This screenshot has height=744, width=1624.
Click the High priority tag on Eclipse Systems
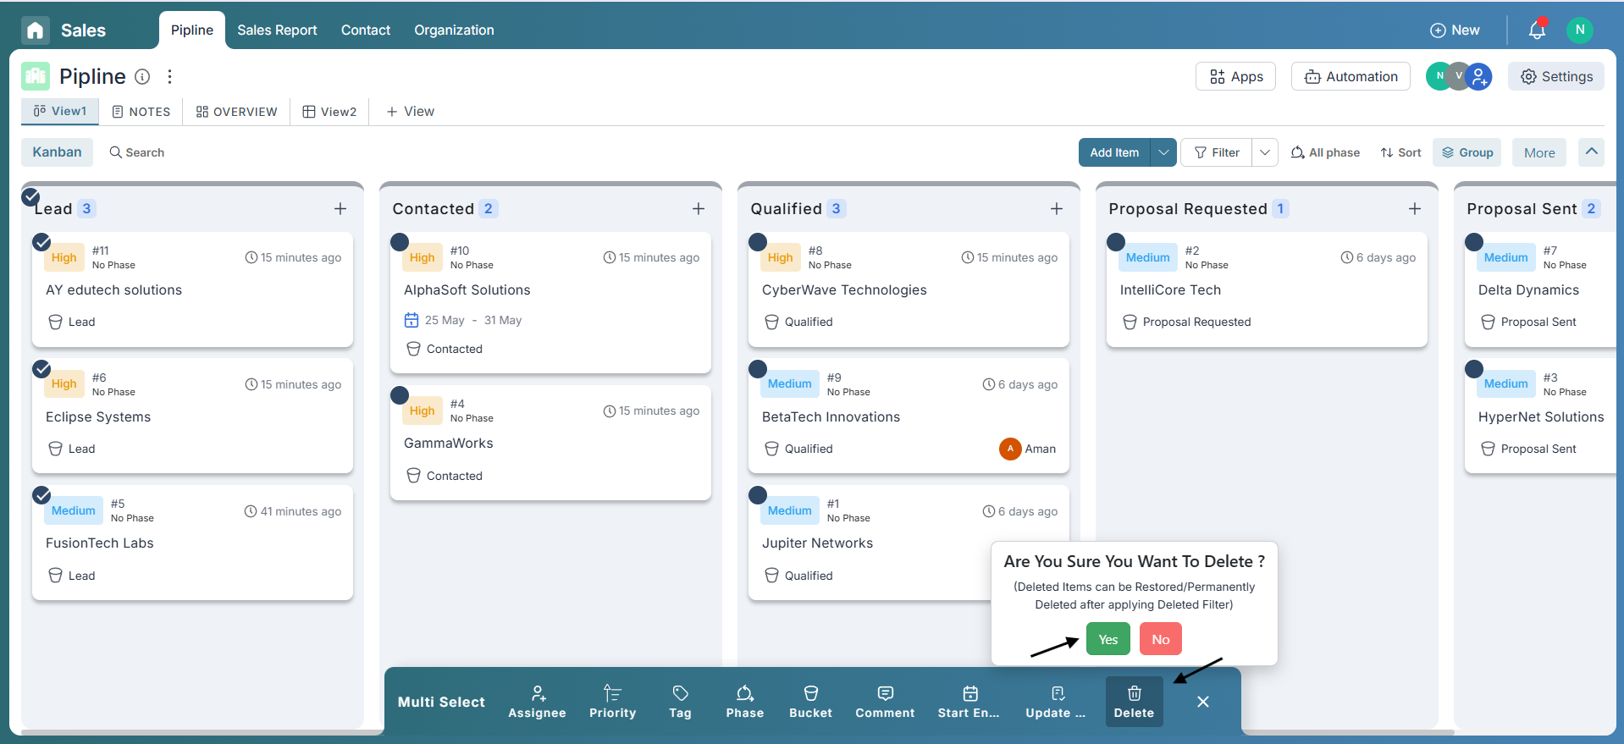click(x=64, y=384)
